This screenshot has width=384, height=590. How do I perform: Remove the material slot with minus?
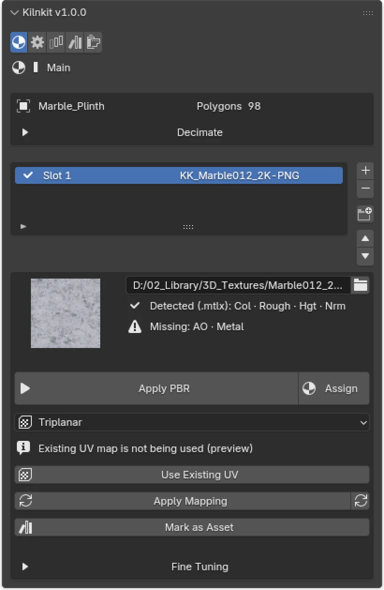point(365,189)
